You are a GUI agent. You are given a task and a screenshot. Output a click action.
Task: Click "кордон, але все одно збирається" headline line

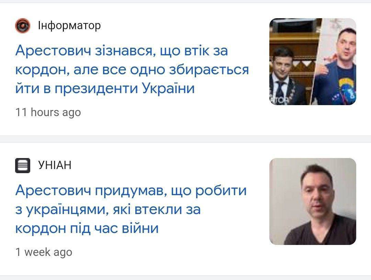pos(132,70)
